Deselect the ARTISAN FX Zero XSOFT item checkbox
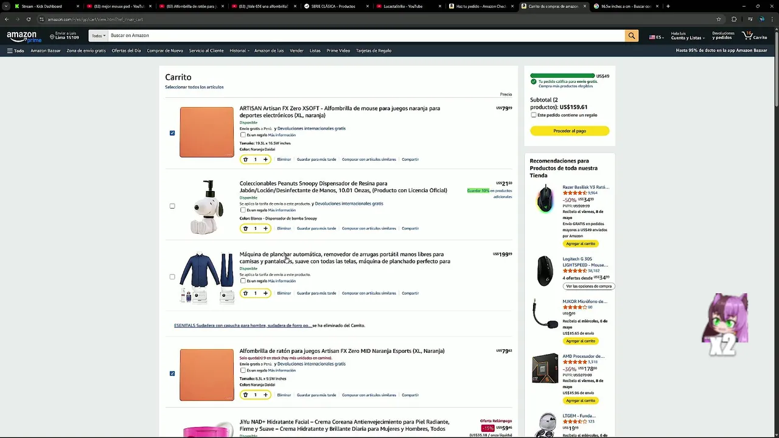Image resolution: width=779 pixels, height=438 pixels. (172, 133)
